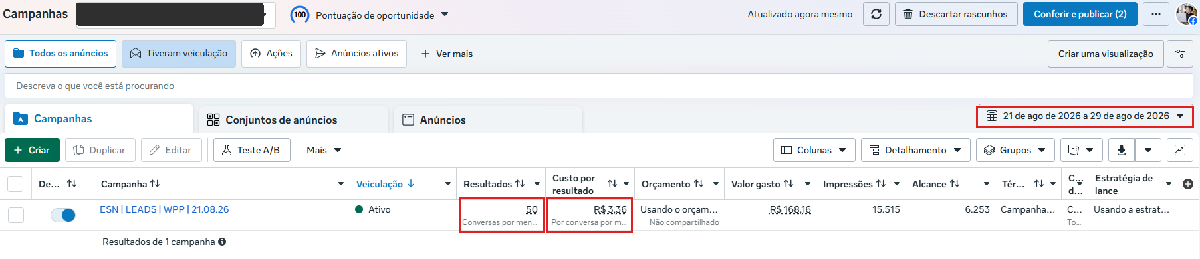This screenshot has height=259, width=1200.
Task: Open the Detalhamento dropdown
Action: [915, 150]
